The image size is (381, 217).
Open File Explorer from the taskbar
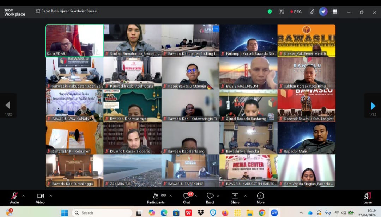(x=250, y=213)
